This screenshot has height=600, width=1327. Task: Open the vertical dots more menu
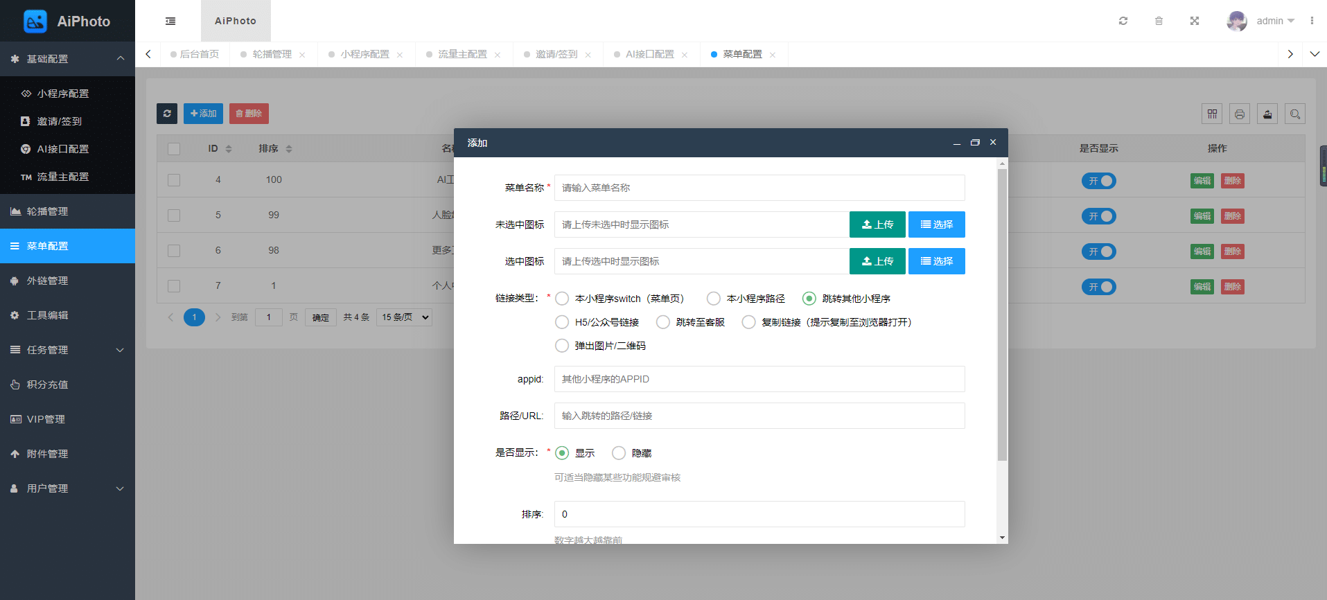click(1312, 21)
